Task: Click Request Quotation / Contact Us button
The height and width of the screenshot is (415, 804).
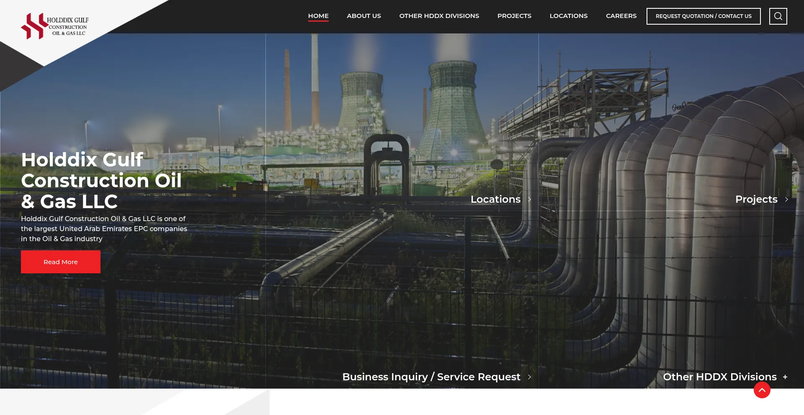Action: 703,16
